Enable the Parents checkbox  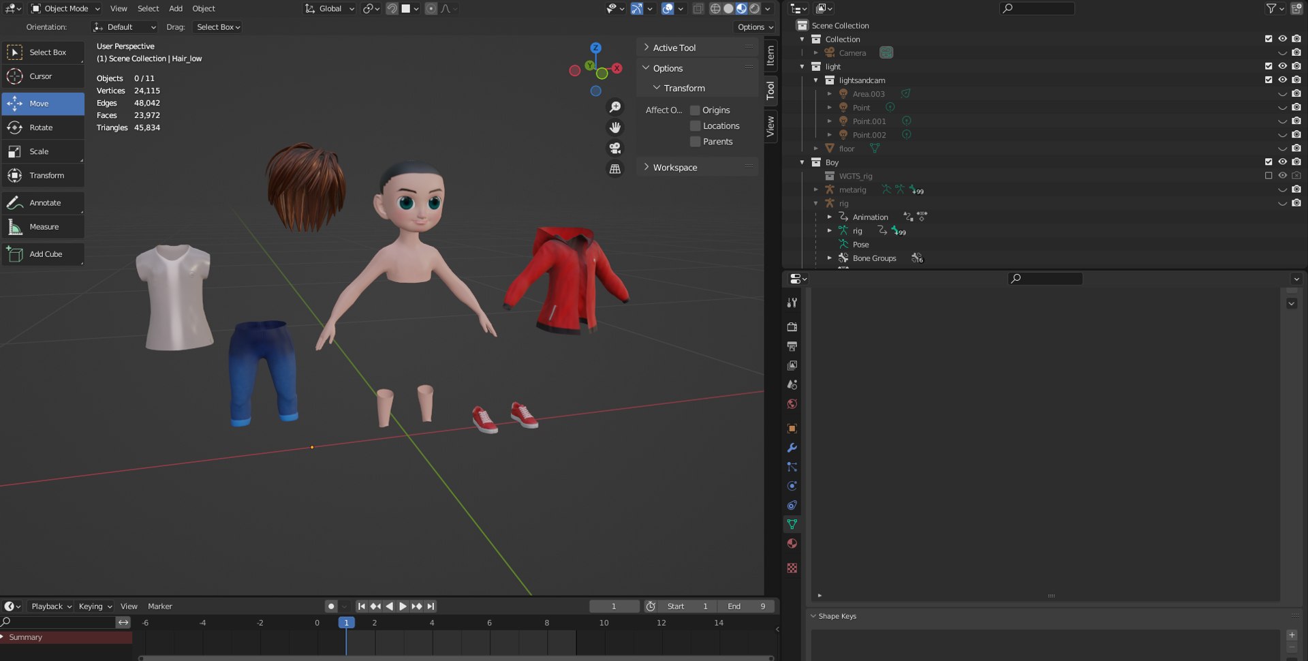(x=695, y=142)
